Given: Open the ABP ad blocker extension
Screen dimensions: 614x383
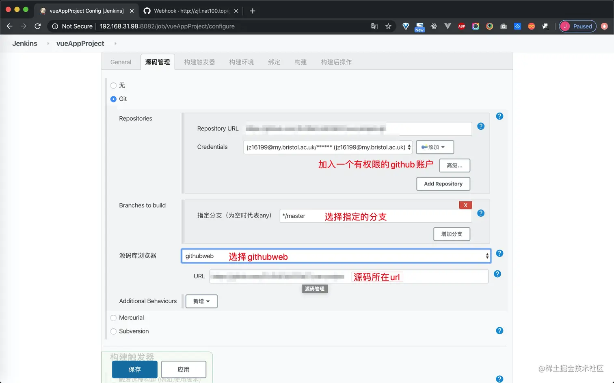Looking at the screenshot, I should click(x=462, y=26).
